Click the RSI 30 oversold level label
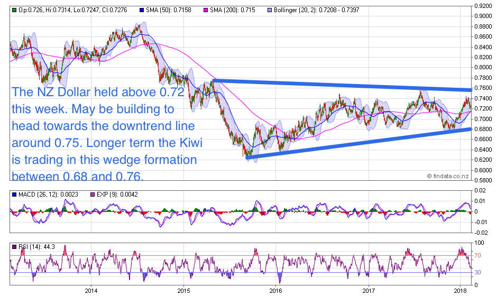Image resolution: width=497 pixels, height=296 pixels. [477, 273]
